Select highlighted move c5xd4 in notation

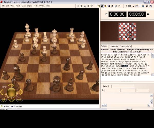[125, 66]
